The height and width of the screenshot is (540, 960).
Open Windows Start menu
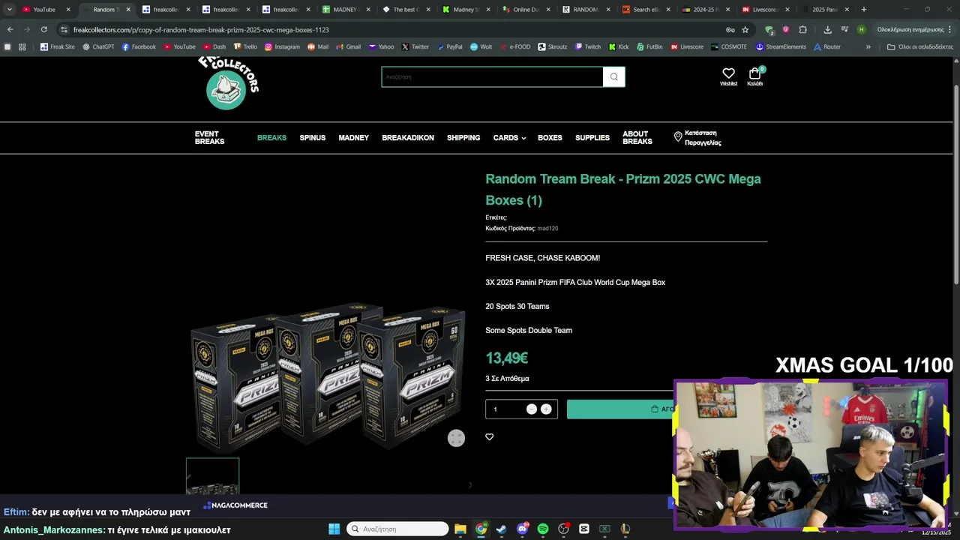pyautogui.click(x=334, y=529)
